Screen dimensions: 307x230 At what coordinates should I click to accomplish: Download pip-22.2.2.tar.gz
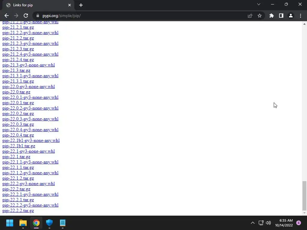18,211
